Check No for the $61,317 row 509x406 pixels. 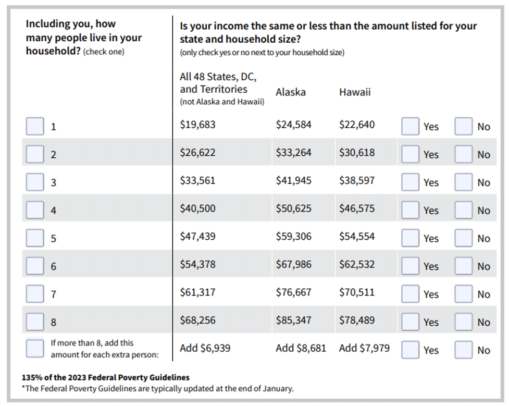464,294
